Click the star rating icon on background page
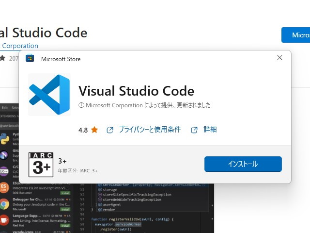This screenshot has width=310, height=233. (2, 58)
